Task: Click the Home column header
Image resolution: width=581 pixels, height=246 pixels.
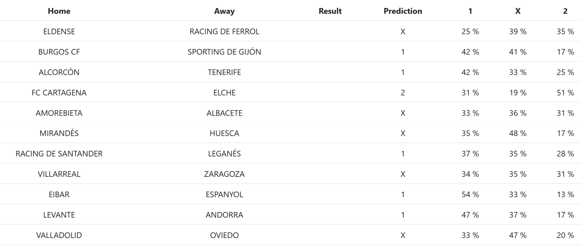Action: (x=59, y=11)
